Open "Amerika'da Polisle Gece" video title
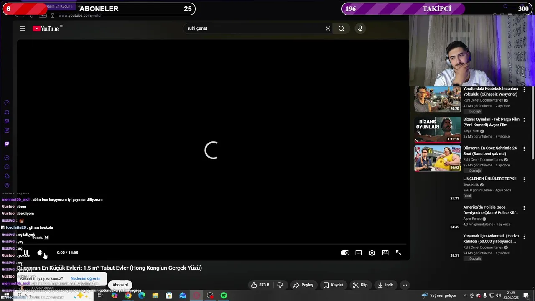The image size is (535, 301). click(491, 210)
